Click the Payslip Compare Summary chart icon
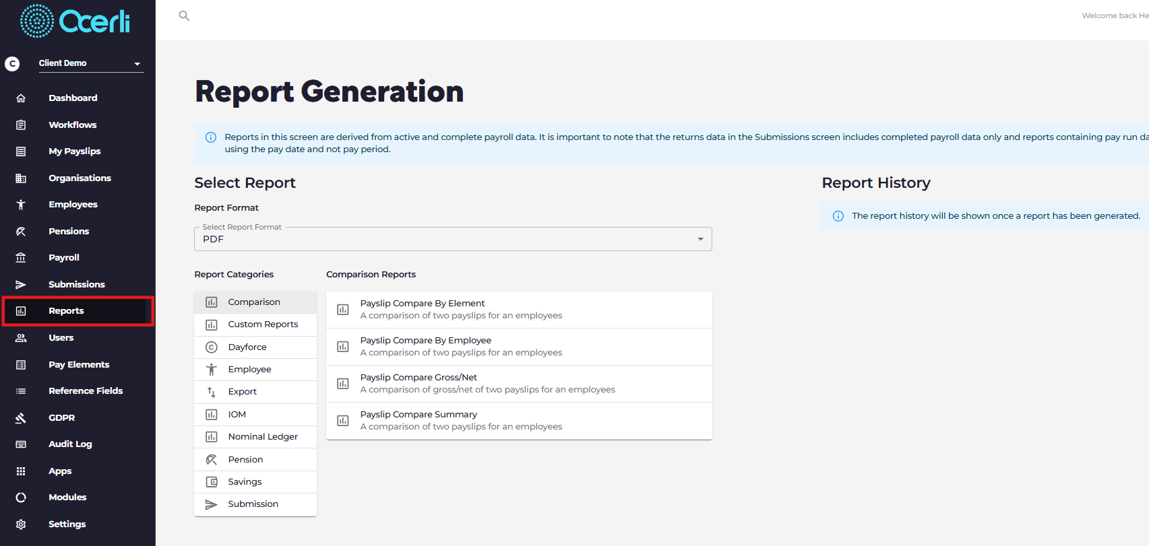 point(343,421)
